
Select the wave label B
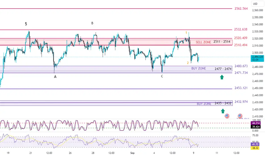[x=92, y=23]
